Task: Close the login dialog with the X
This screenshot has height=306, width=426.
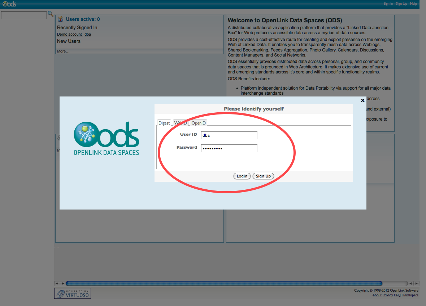Action: [362, 100]
